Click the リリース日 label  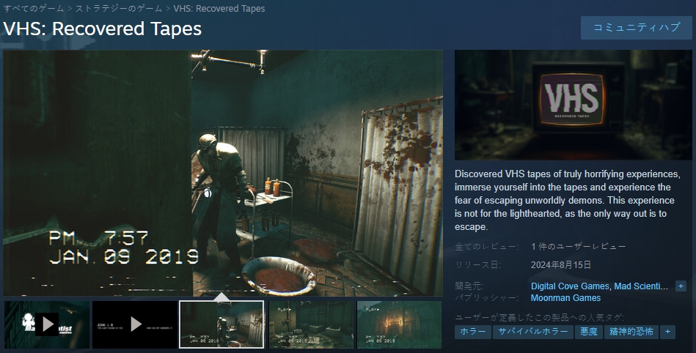(x=477, y=265)
